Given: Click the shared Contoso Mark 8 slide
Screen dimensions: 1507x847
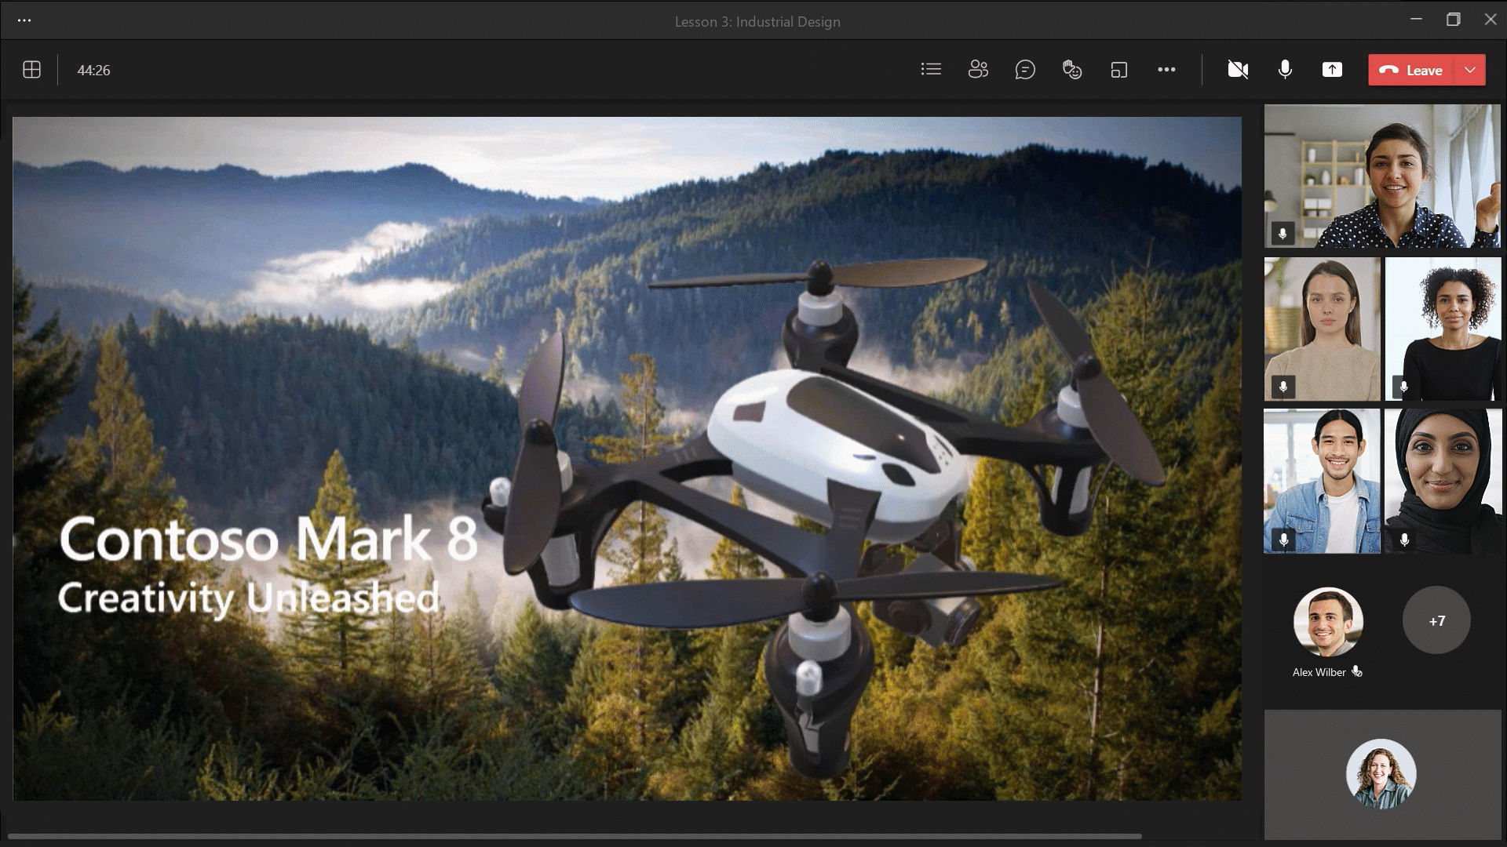Looking at the screenshot, I should pyautogui.click(x=626, y=459).
